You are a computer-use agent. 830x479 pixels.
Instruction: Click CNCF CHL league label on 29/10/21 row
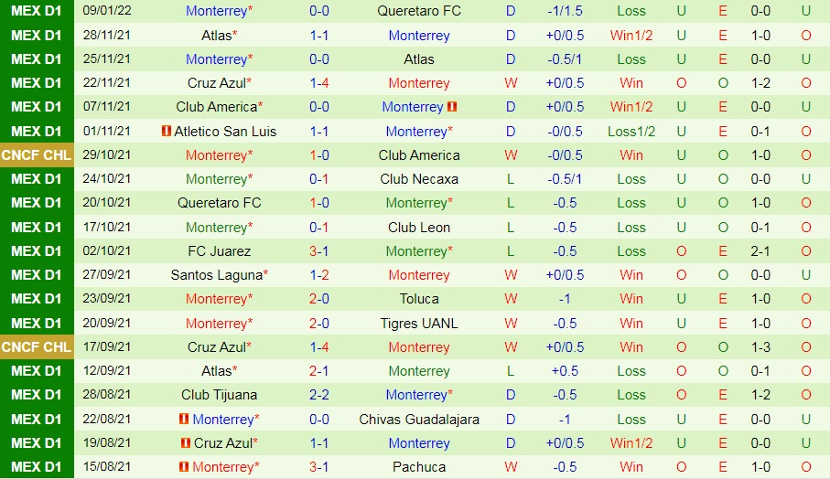coord(37,155)
